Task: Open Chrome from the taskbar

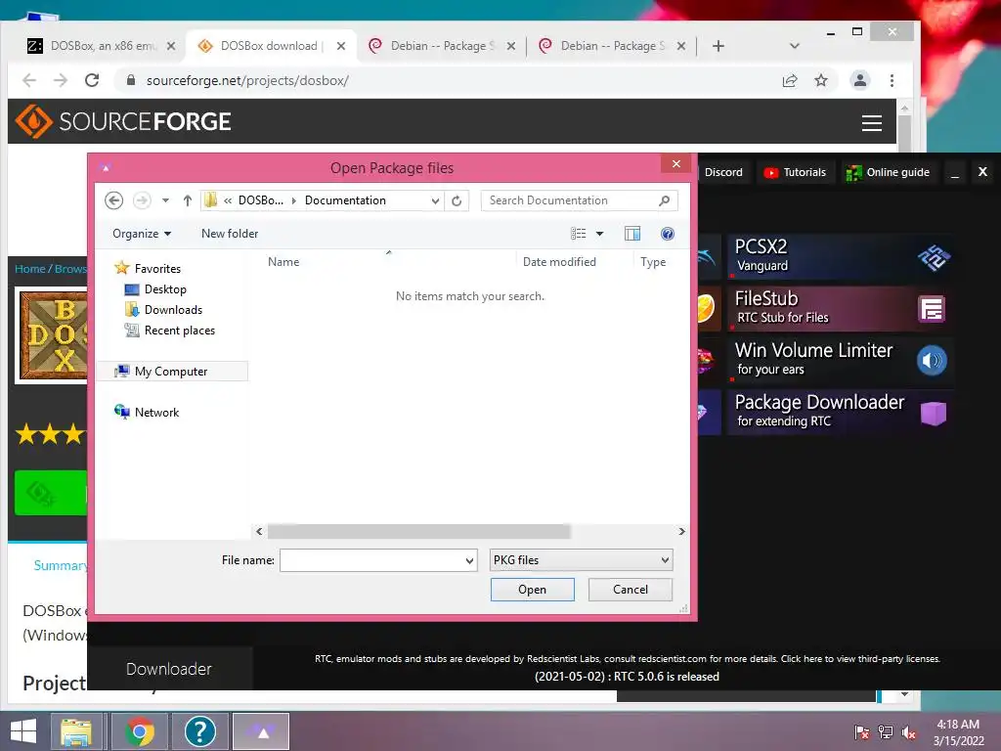Action: coord(140,731)
